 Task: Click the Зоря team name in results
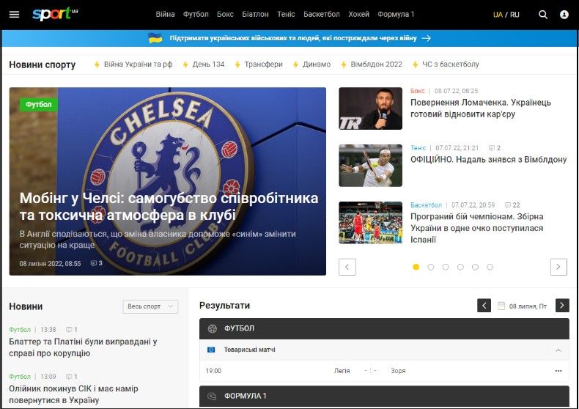tap(398, 371)
